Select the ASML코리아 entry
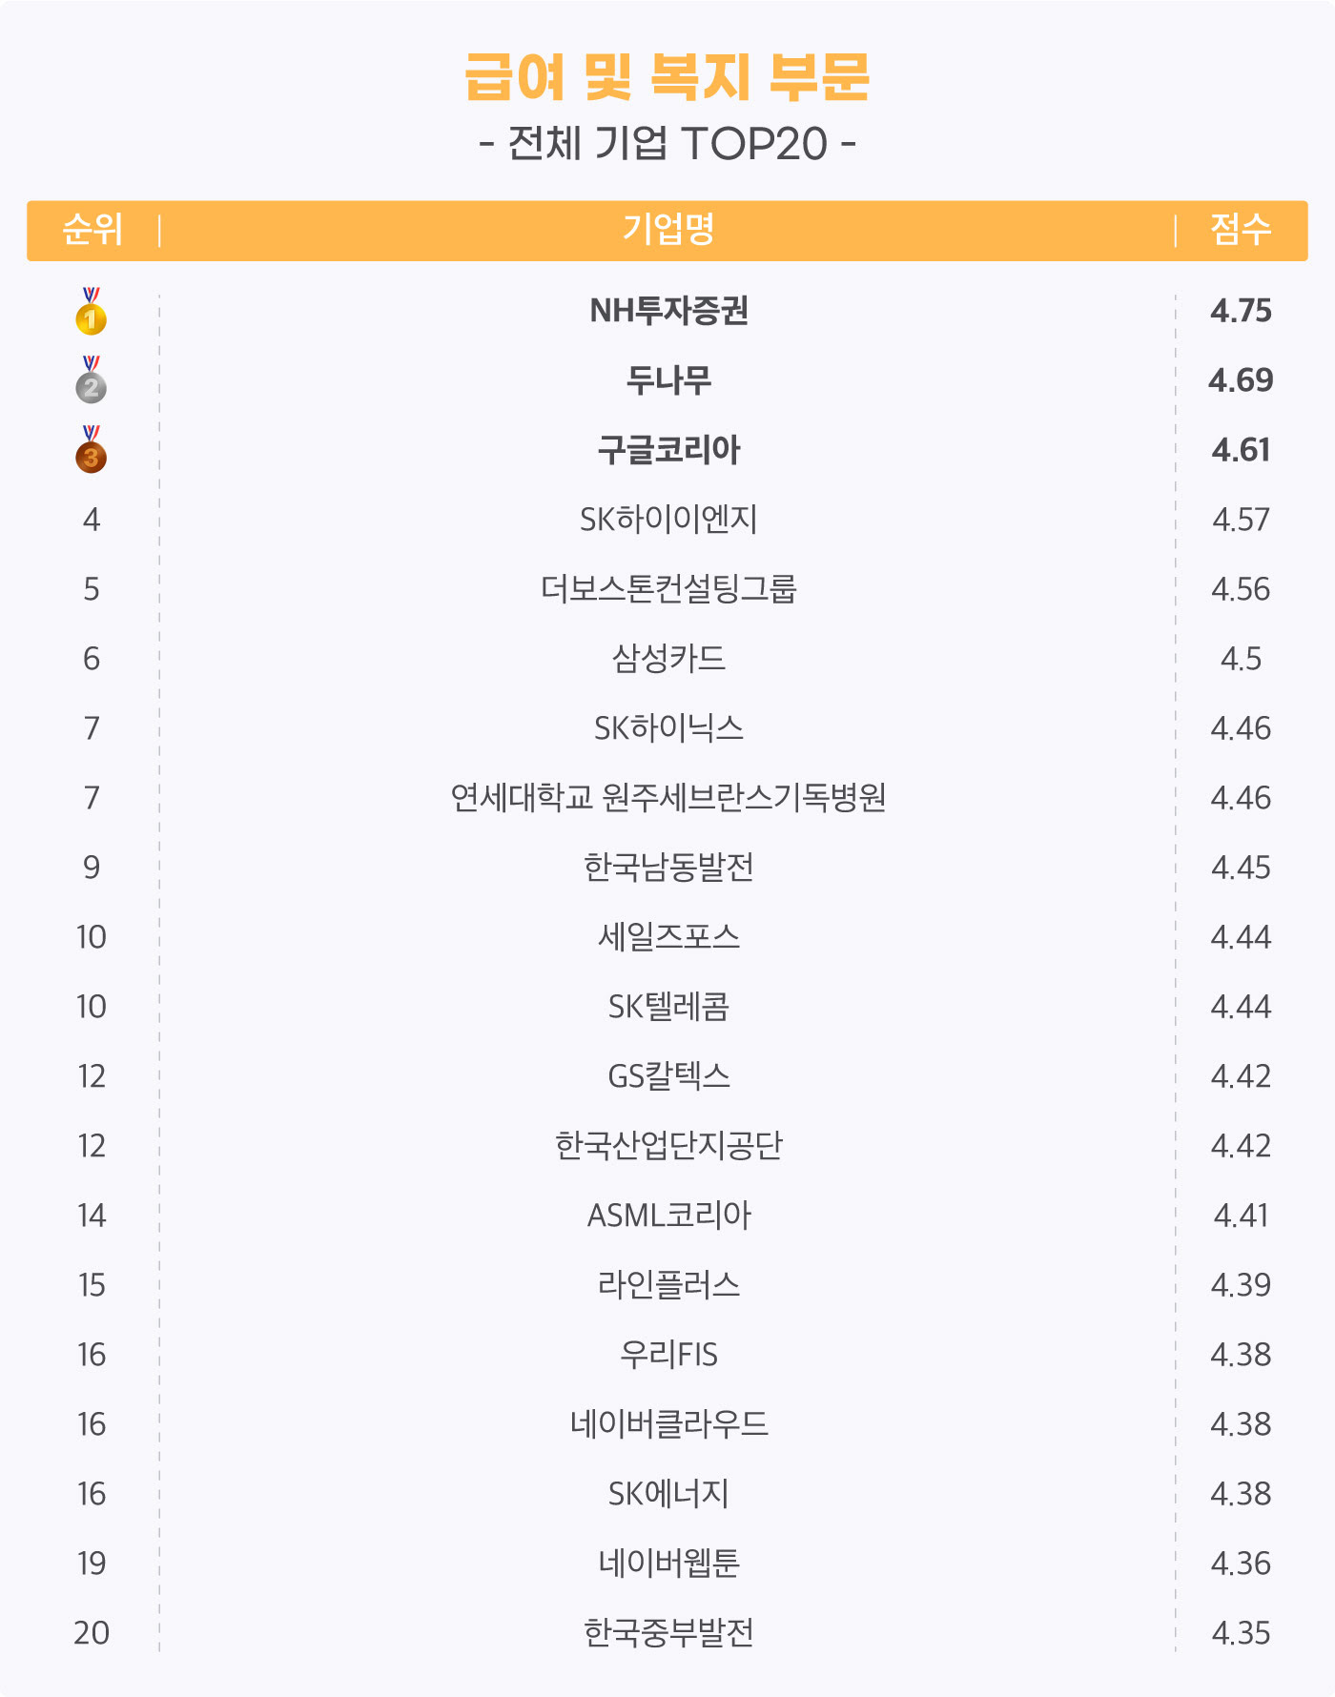Screen dimensions: 1335x1697 coord(668,1216)
